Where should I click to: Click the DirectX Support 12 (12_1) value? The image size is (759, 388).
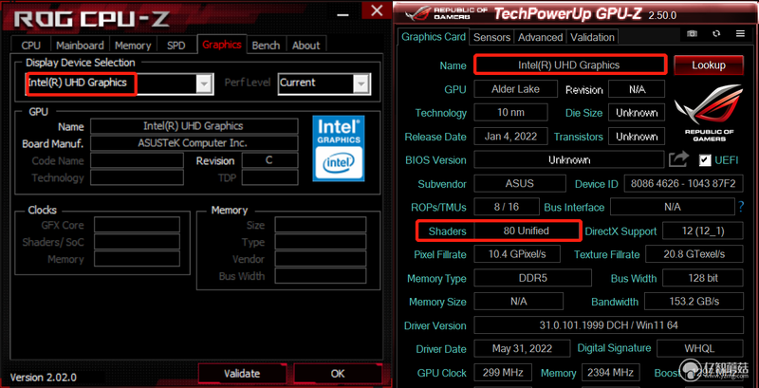tap(703, 231)
